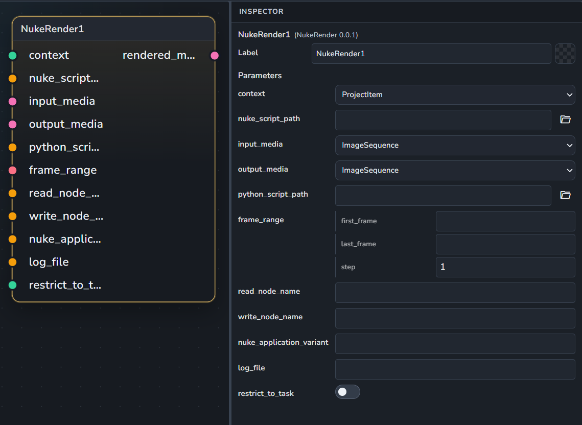Click the orange read_node_... input port
The image size is (582, 425).
(x=13, y=194)
